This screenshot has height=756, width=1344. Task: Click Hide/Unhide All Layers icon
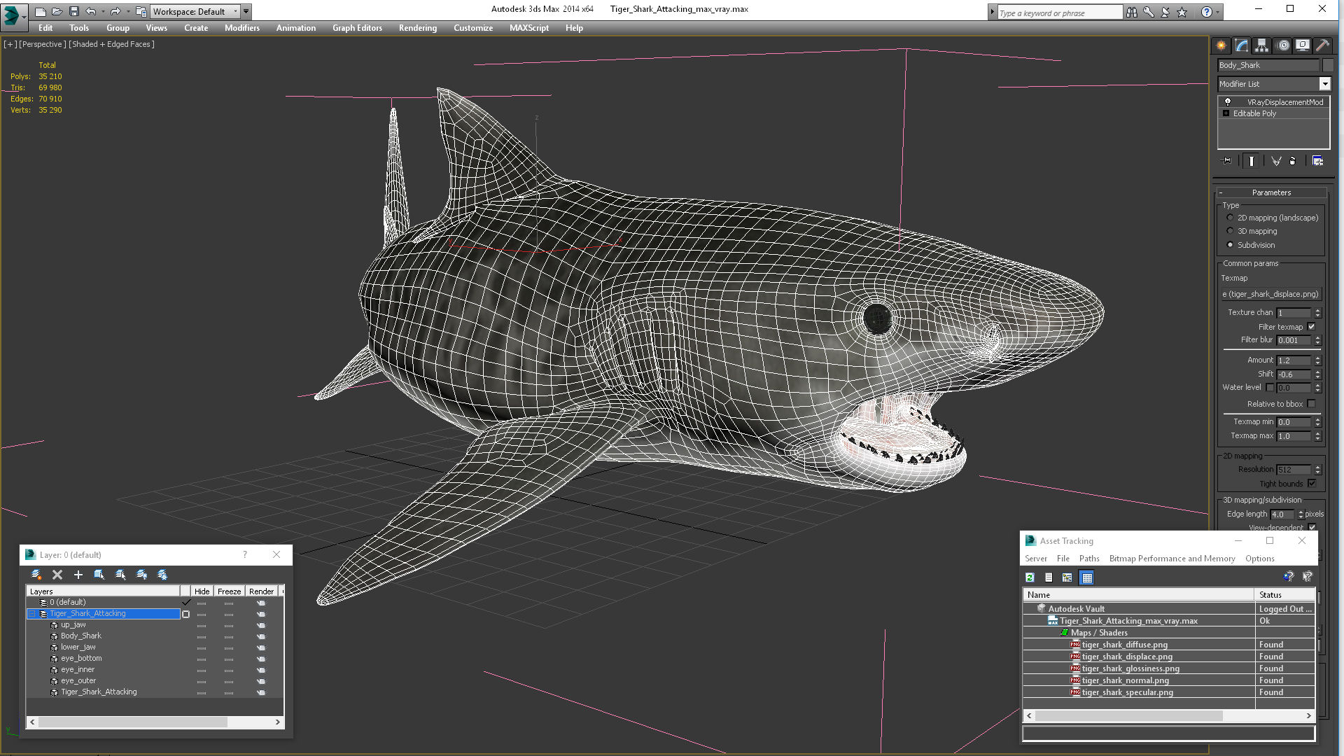pyautogui.click(x=141, y=575)
